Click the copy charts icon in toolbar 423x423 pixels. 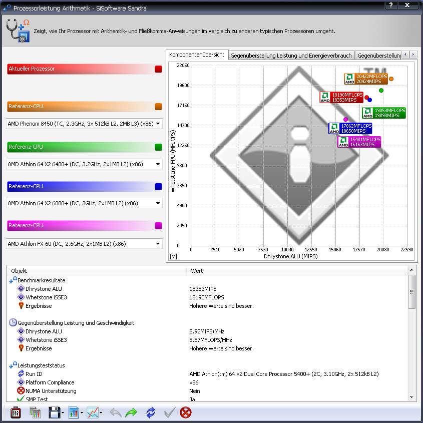[x=35, y=412]
